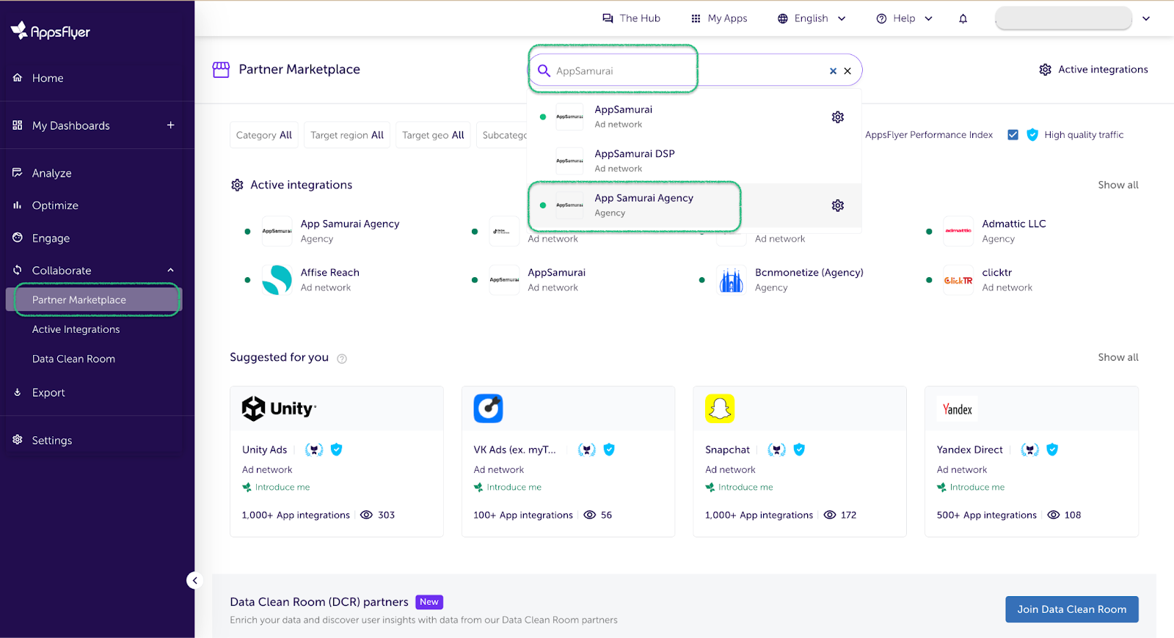Click the Join Data Clean Room button
The height and width of the screenshot is (638, 1174).
tap(1071, 609)
